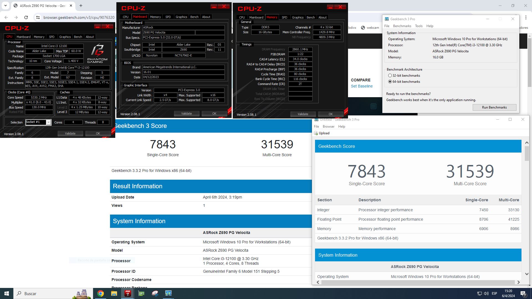Open the Bench tab in the left CPU-Z window
Screen dimensions: 532x299
[78, 37]
